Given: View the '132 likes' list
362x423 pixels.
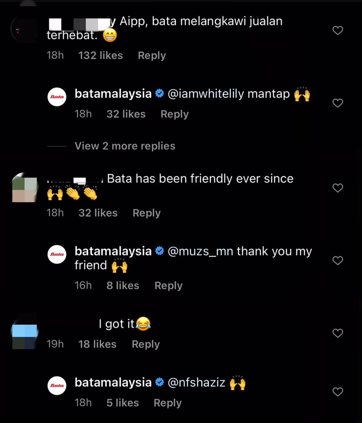Looking at the screenshot, I should click(x=100, y=56).
